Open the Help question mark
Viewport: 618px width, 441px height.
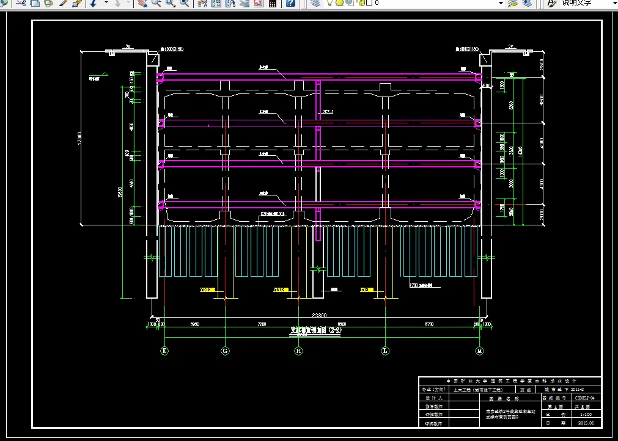290,3
